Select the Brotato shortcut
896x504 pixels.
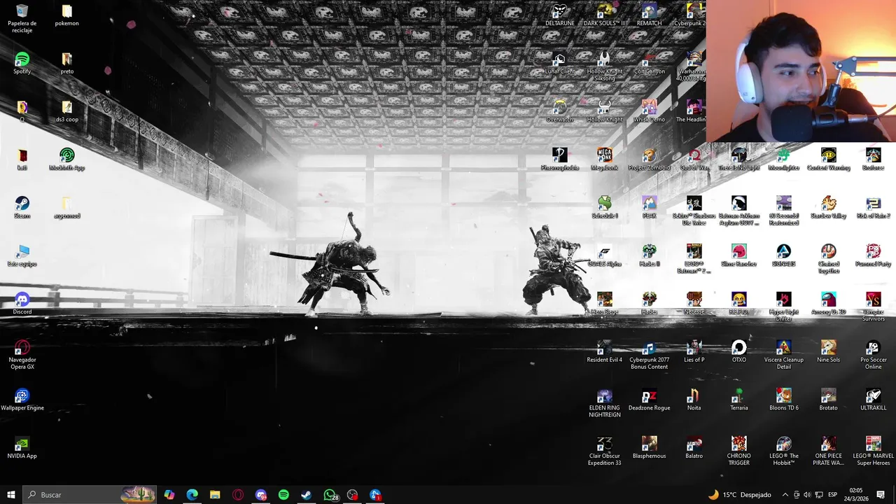tap(828, 400)
